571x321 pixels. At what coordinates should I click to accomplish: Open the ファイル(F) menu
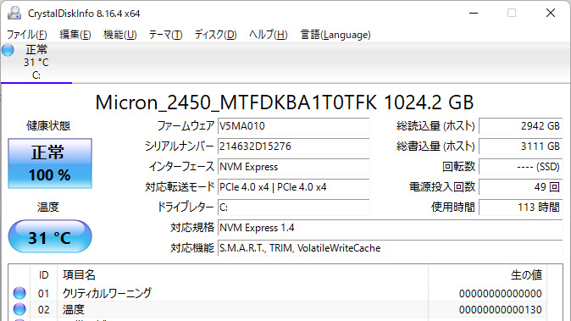[x=26, y=35]
